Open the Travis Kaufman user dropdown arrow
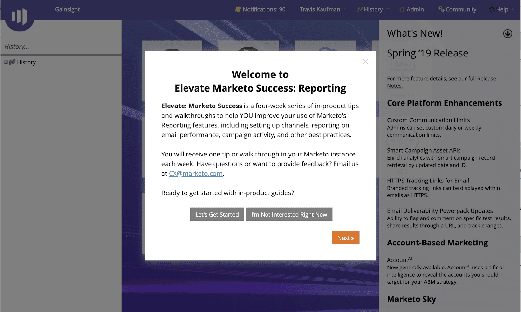The image size is (521, 312). tap(343, 9)
